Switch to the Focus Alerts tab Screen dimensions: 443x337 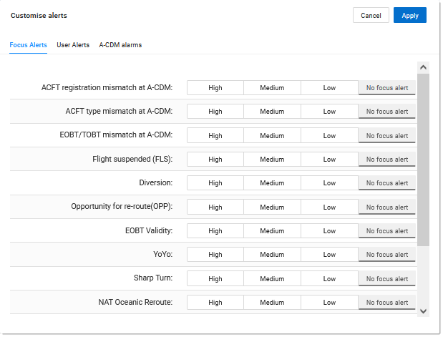pos(28,45)
